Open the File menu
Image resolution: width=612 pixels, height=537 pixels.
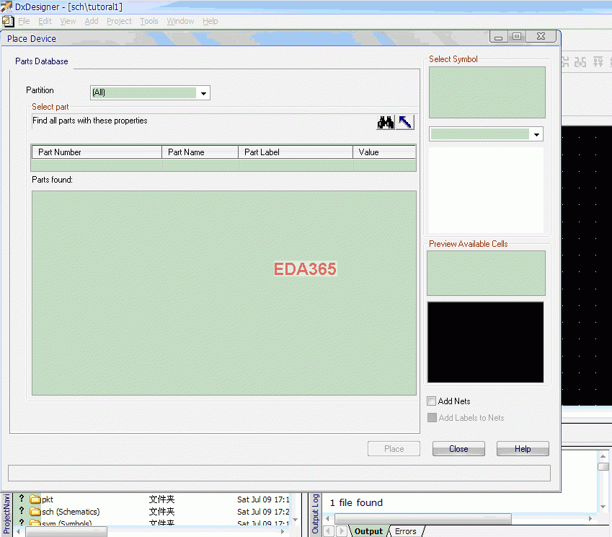coord(24,21)
